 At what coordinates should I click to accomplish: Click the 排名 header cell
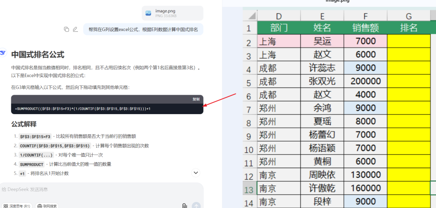[409, 27]
